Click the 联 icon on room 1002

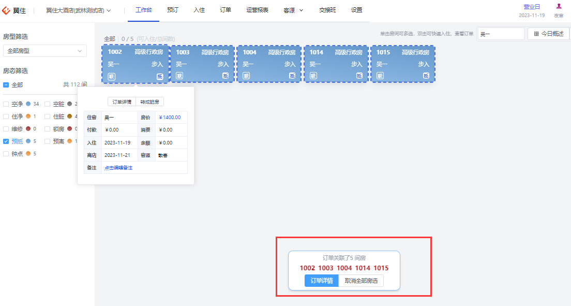click(111, 76)
